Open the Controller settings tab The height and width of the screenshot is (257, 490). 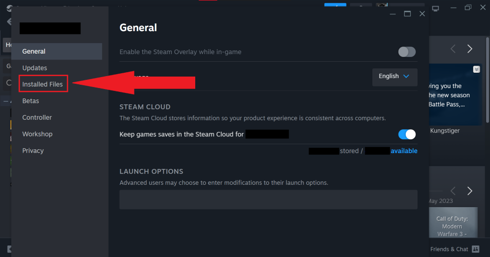[x=37, y=117]
